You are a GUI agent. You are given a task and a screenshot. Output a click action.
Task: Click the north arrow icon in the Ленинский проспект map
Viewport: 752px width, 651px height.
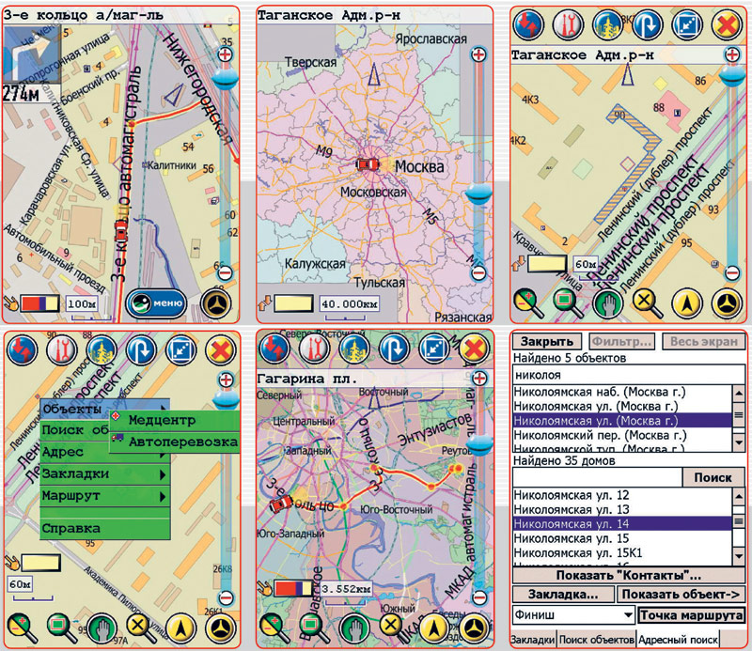click(x=687, y=303)
